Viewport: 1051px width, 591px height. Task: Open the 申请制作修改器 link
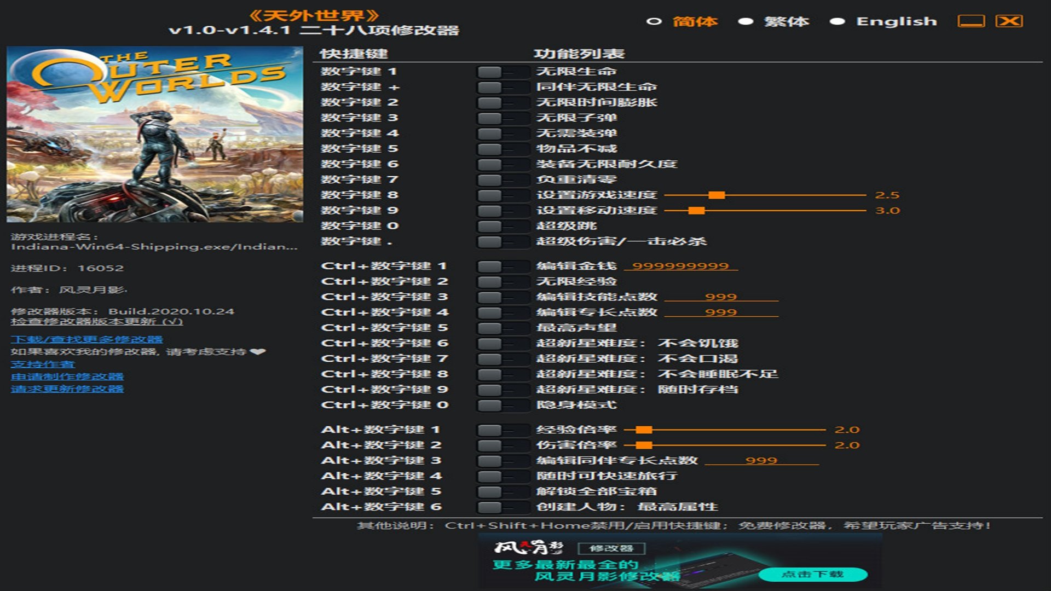click(67, 376)
